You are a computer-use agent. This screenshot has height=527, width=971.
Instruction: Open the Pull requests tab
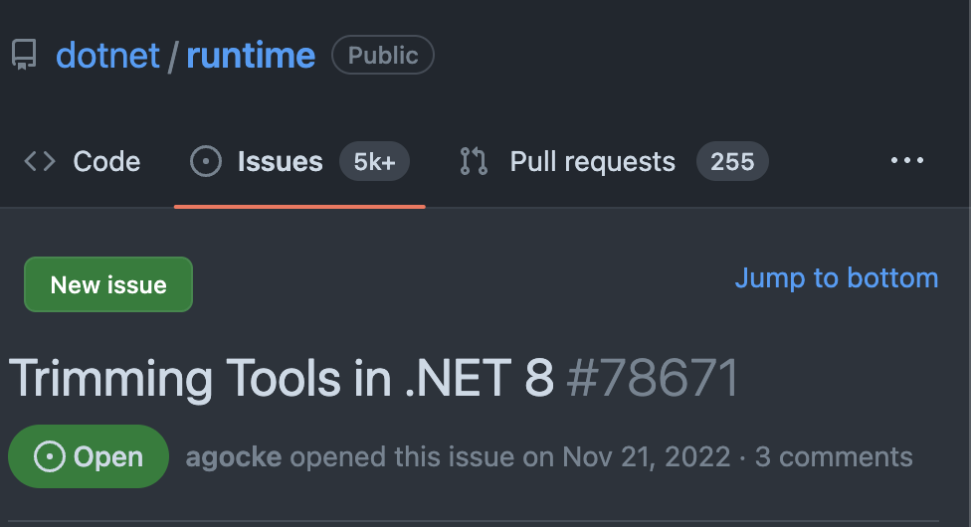pyautogui.click(x=592, y=162)
